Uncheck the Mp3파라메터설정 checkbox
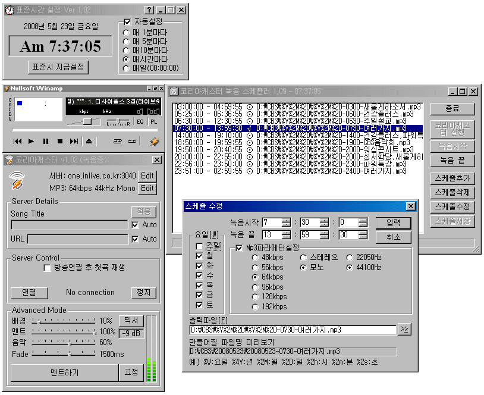Viewport: 484px width, 395px height. coord(240,248)
